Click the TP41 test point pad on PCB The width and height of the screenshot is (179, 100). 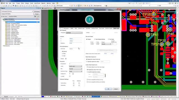[x=148, y=35]
